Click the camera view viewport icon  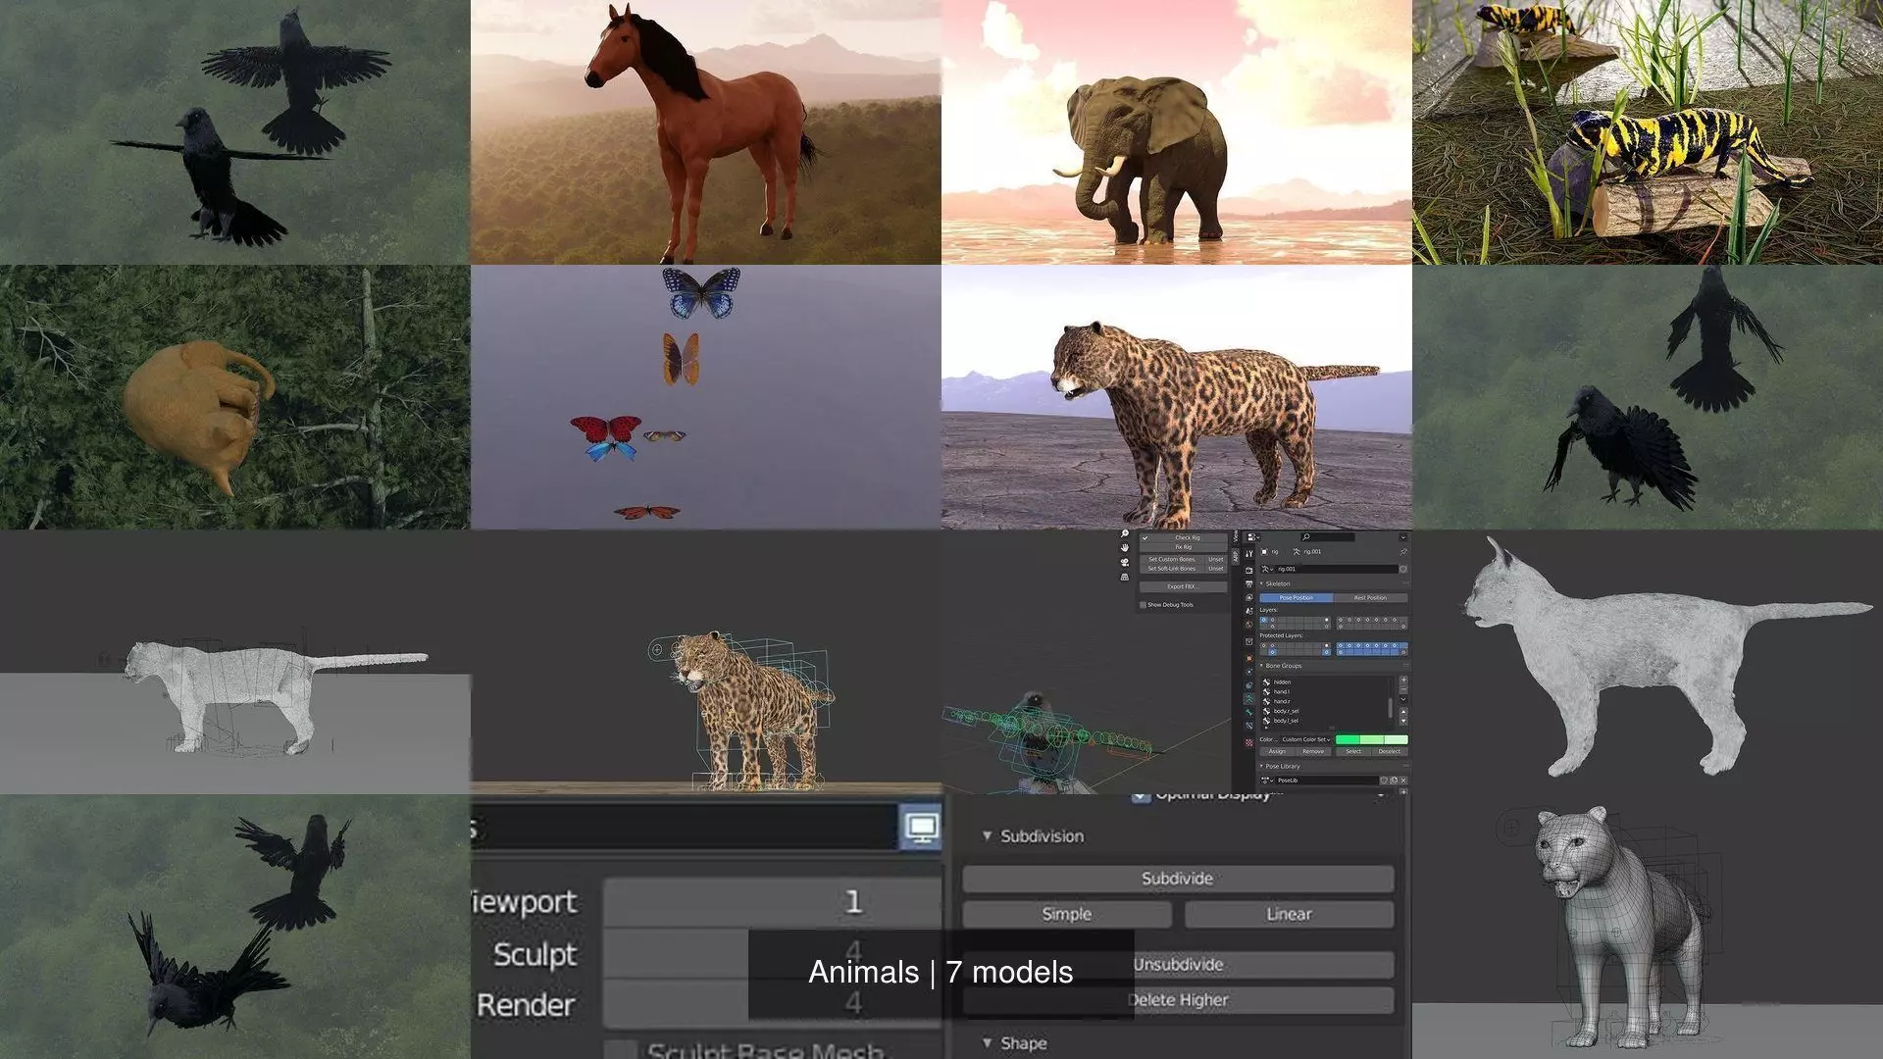(x=1125, y=562)
